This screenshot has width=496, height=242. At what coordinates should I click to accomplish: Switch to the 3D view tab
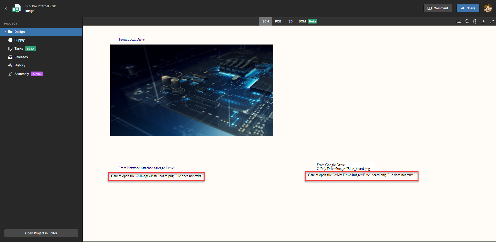290,21
